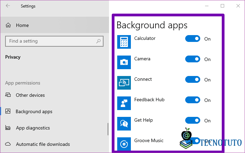Click the search magnifier icon

[x=98, y=41]
